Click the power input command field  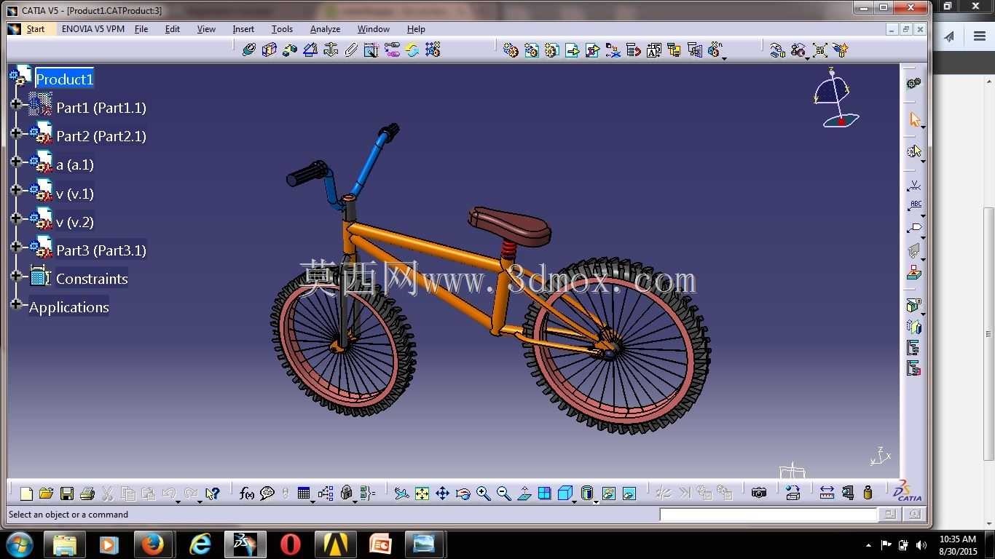click(x=768, y=515)
